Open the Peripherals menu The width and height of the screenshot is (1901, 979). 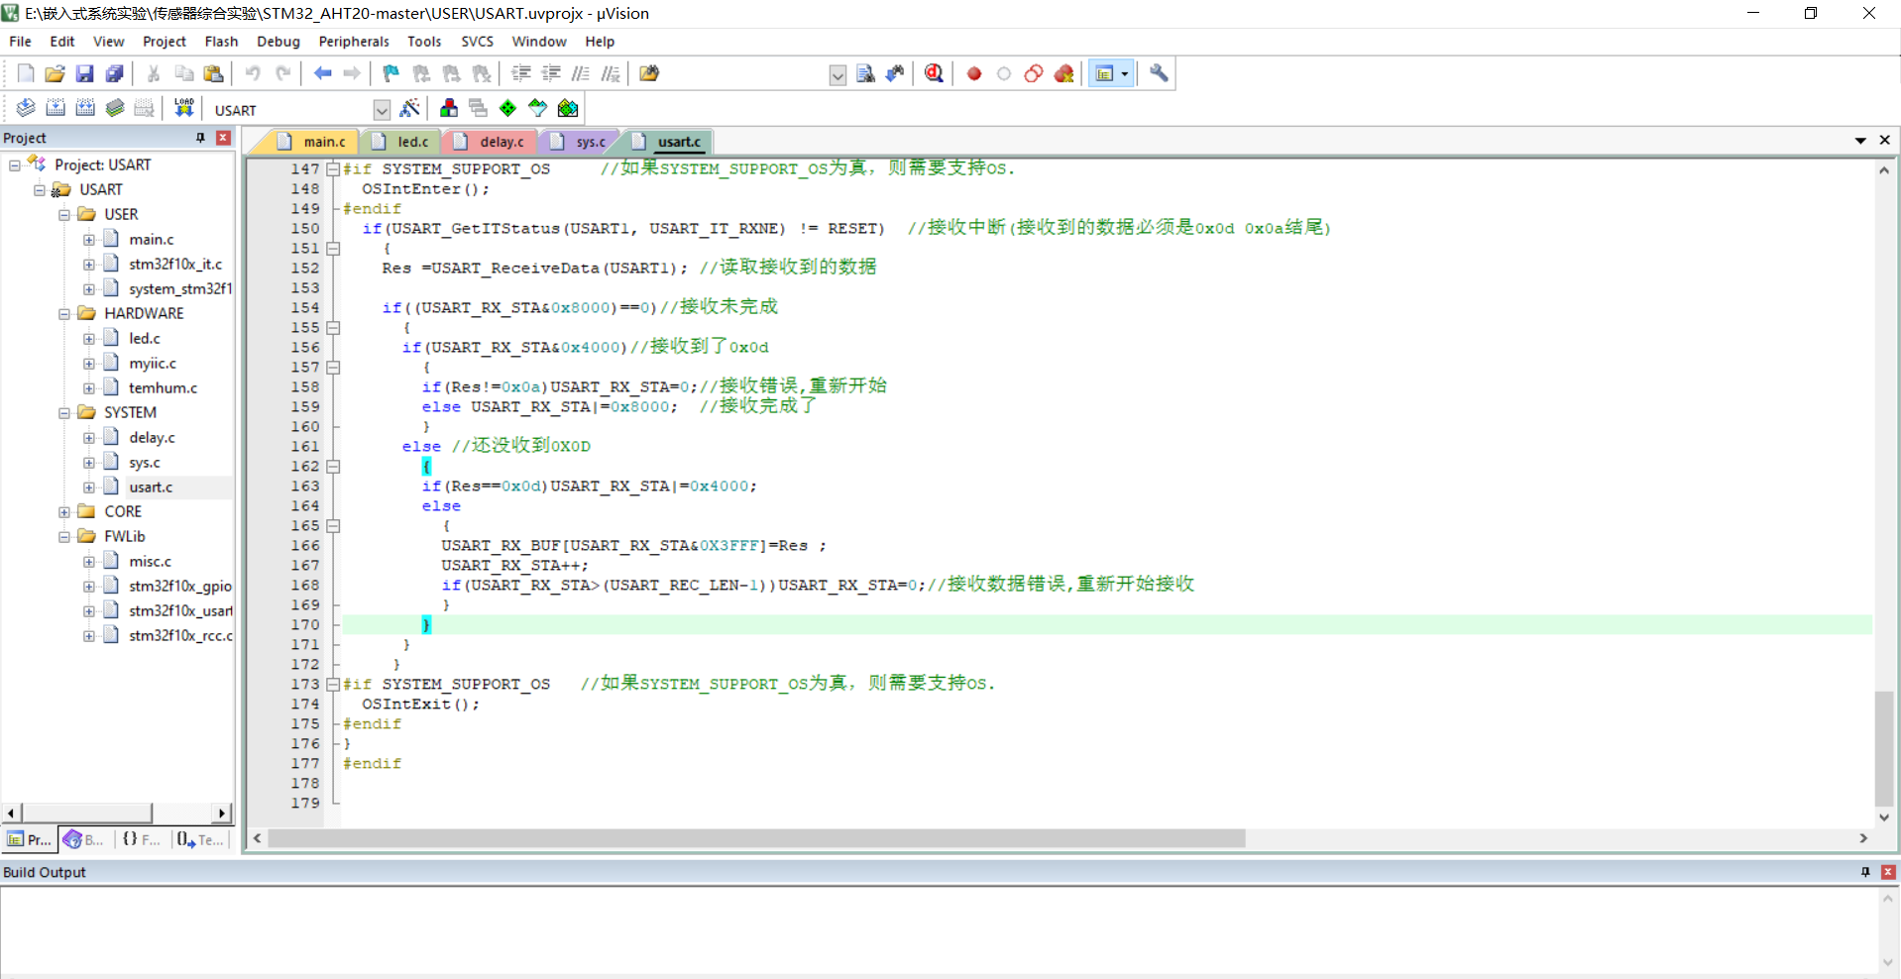(x=354, y=42)
